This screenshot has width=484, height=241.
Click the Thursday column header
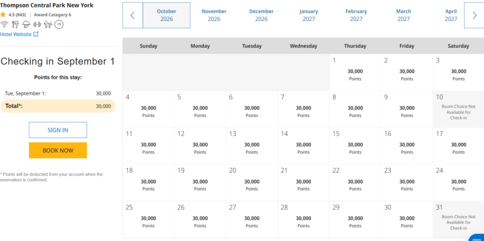tap(355, 46)
